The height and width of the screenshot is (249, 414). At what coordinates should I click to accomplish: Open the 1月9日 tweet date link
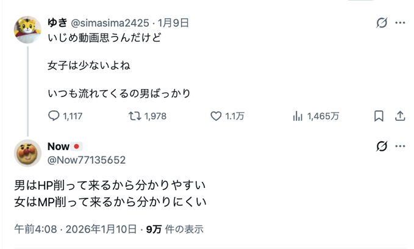[x=173, y=23]
